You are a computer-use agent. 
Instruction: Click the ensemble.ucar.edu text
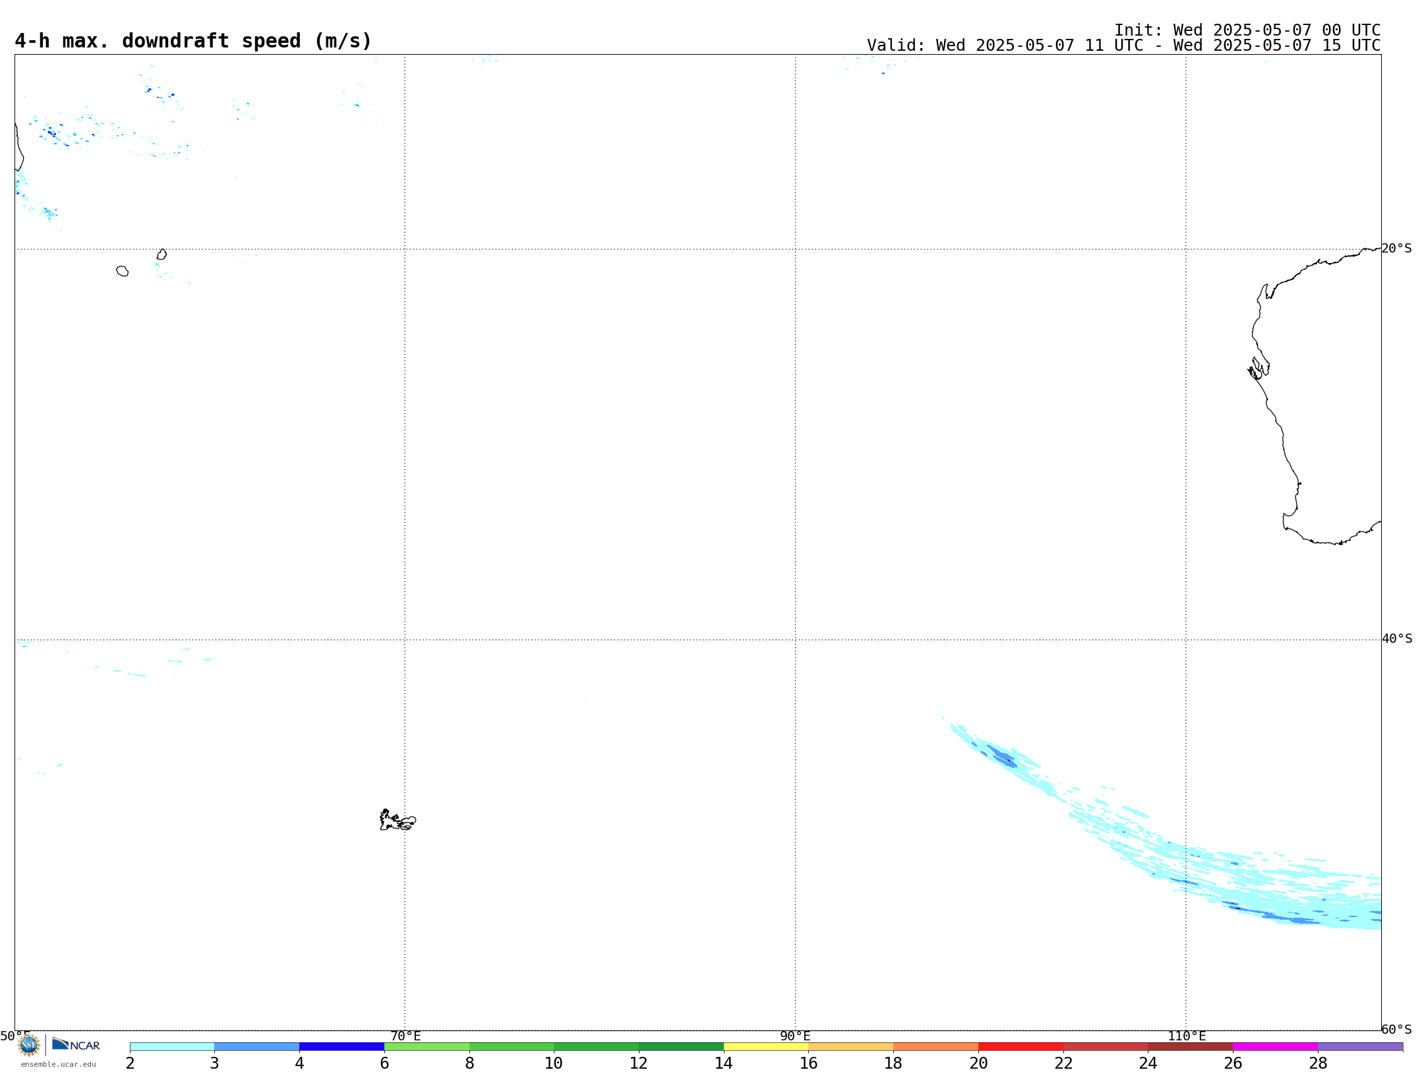point(59,1064)
